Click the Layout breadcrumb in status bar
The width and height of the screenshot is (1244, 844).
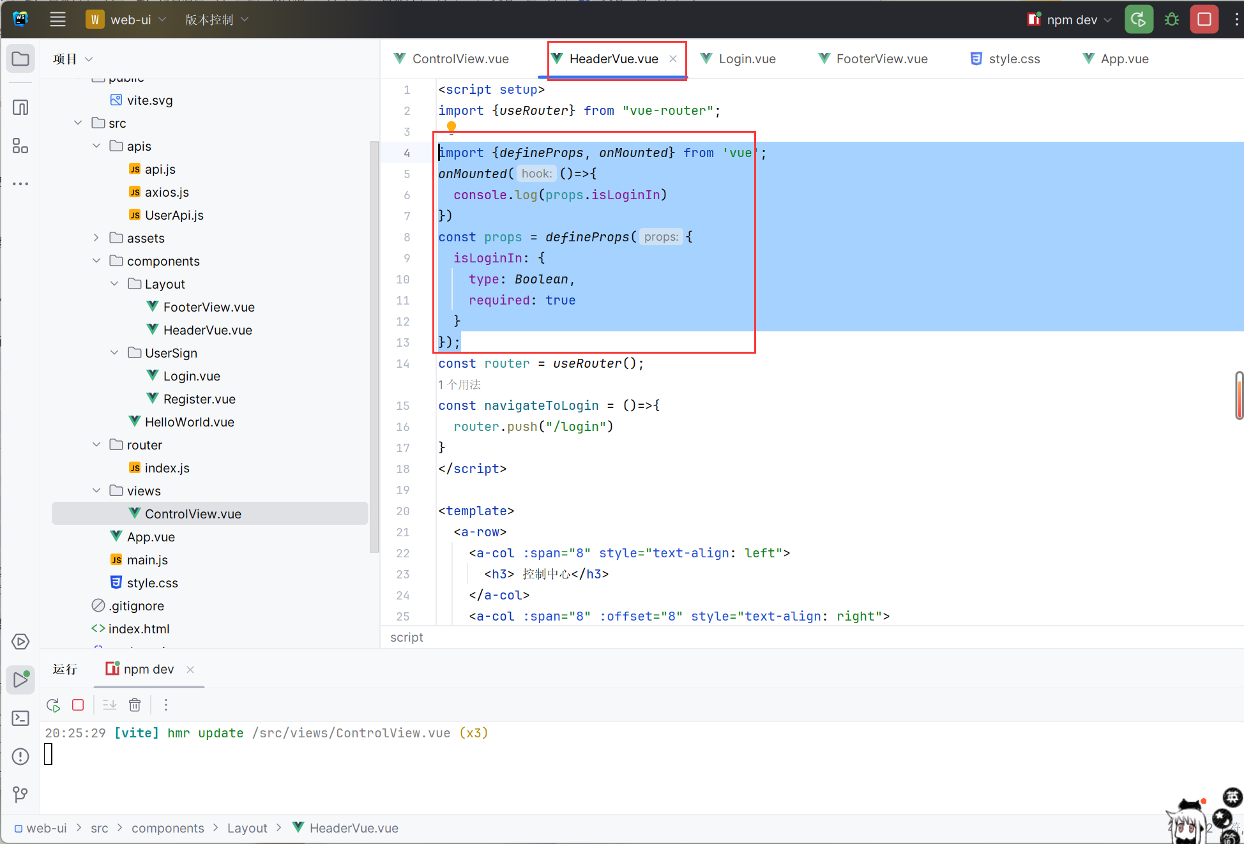coord(247,828)
